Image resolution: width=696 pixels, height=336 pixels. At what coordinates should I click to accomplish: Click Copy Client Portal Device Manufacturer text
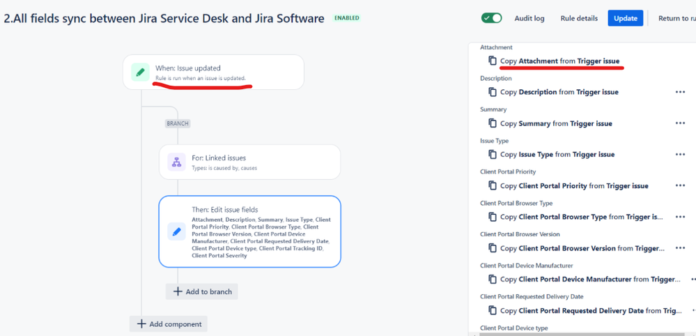590,279
